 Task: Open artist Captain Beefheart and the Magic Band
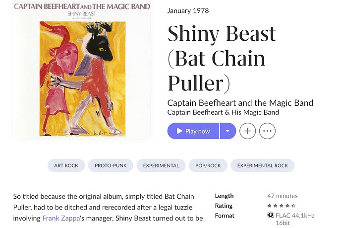tap(240, 103)
